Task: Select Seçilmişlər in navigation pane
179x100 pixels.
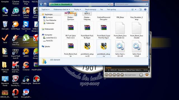Action: click(x=49, y=14)
